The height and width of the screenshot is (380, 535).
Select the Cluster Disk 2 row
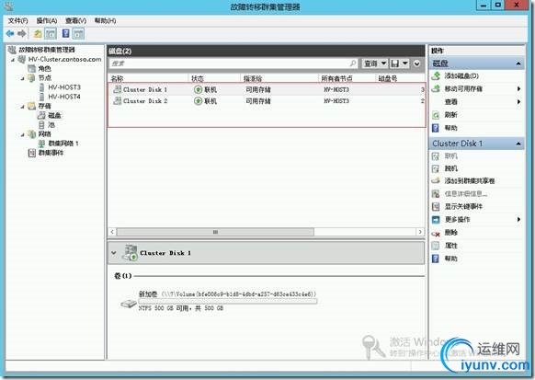(x=267, y=101)
